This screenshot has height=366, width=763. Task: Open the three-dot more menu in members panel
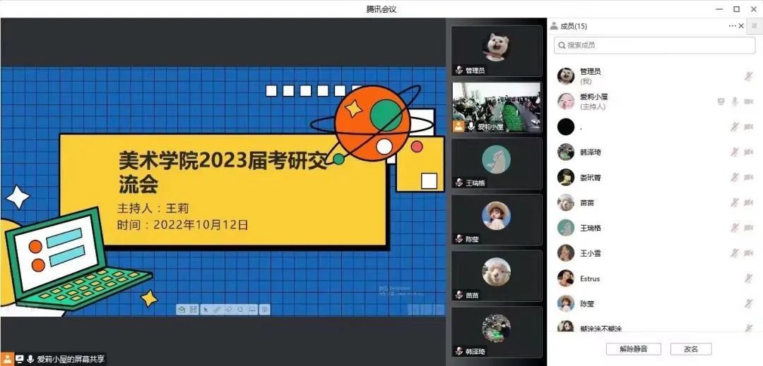coord(732,26)
